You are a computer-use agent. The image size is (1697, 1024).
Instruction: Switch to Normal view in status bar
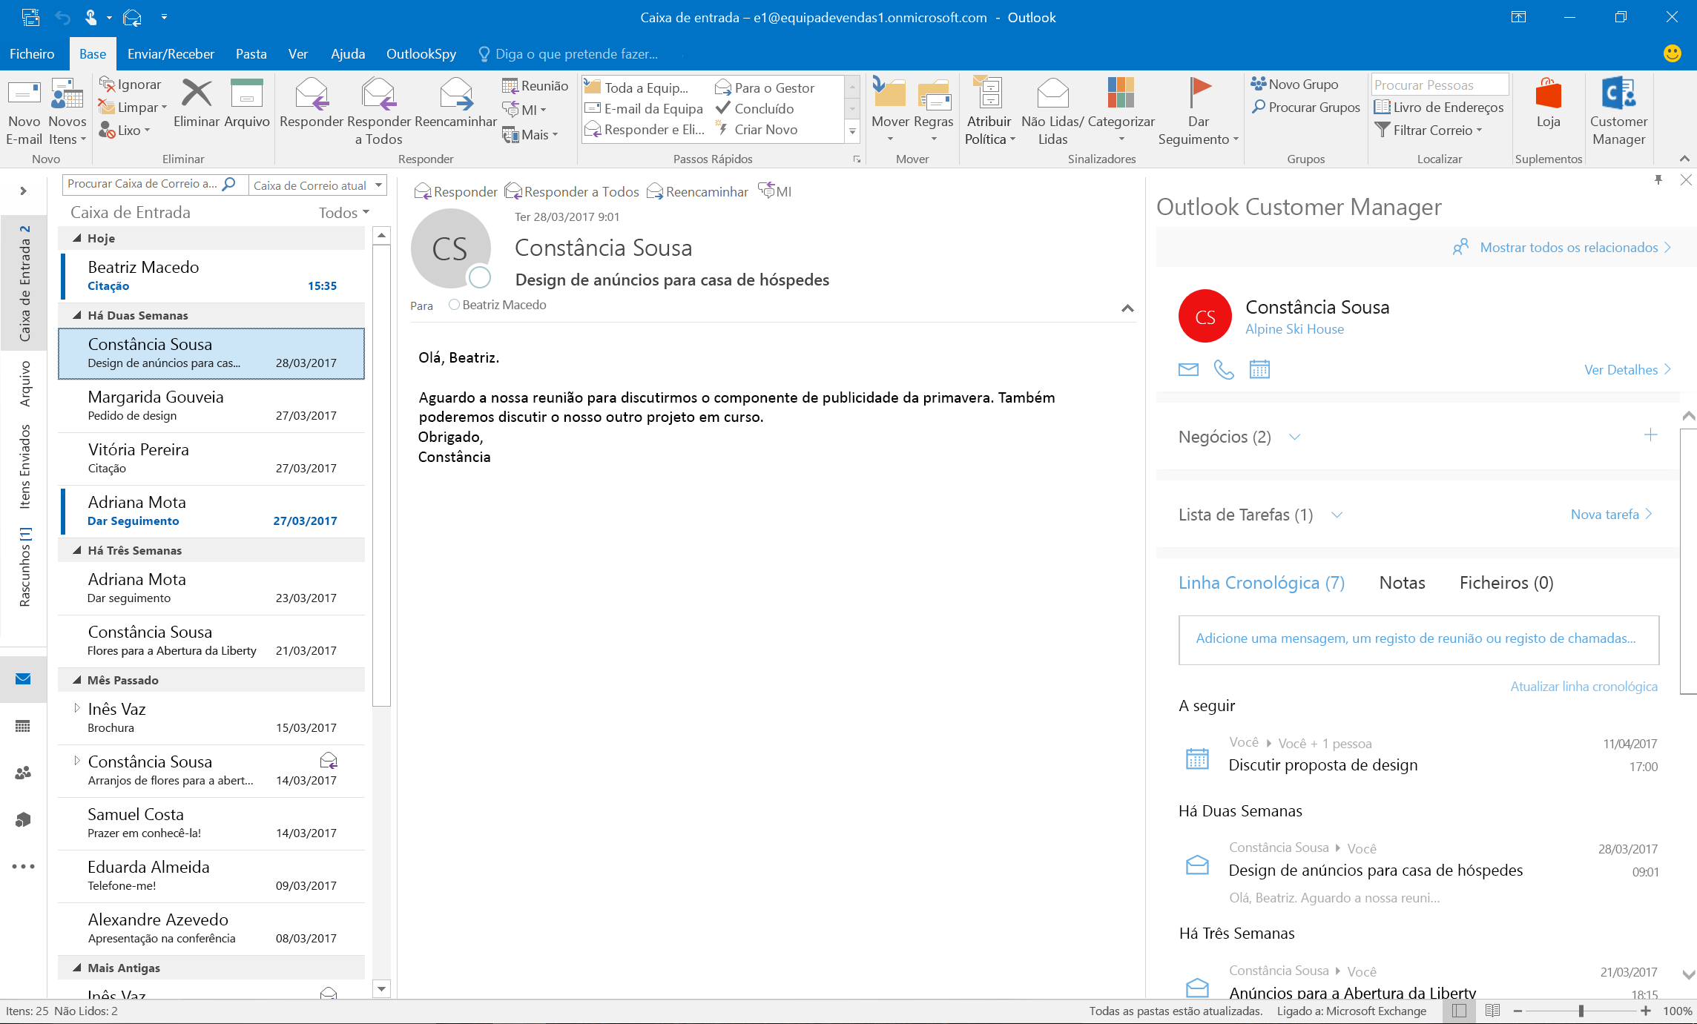[x=1459, y=1011]
